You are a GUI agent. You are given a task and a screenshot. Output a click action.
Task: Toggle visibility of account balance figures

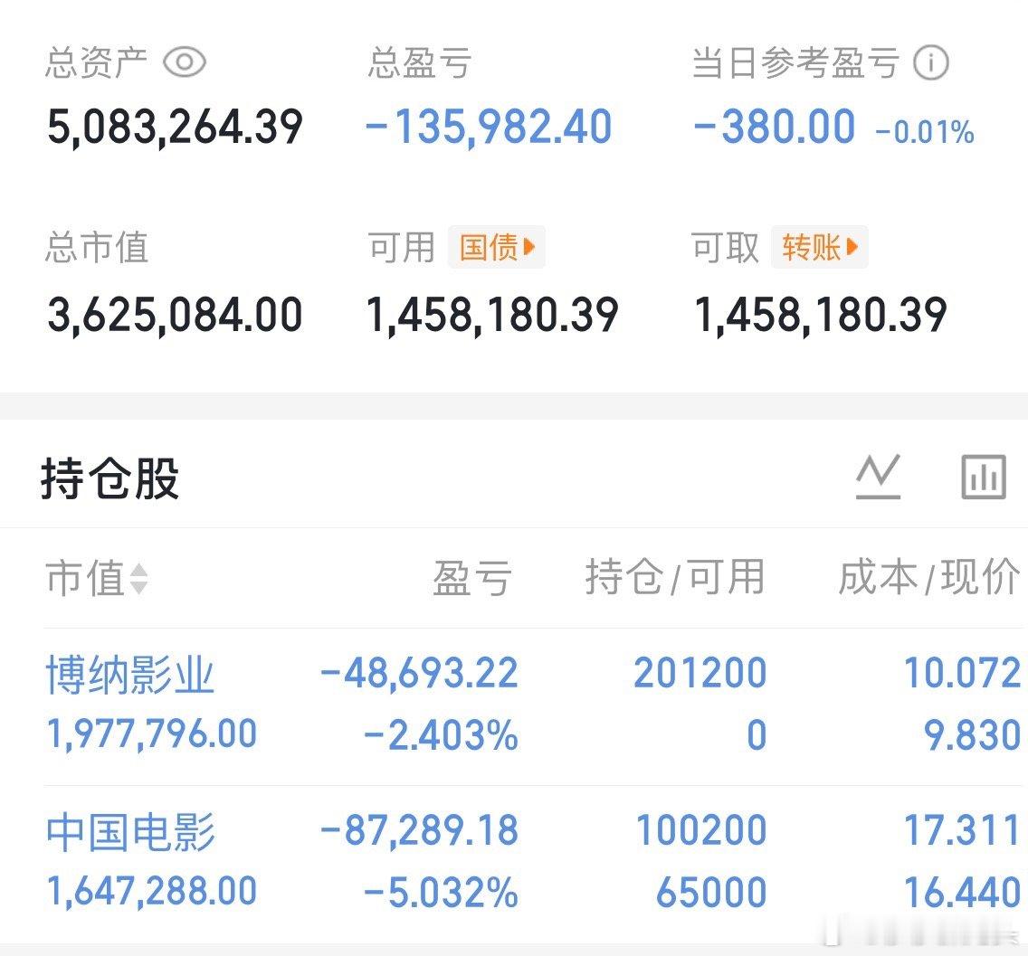click(184, 62)
